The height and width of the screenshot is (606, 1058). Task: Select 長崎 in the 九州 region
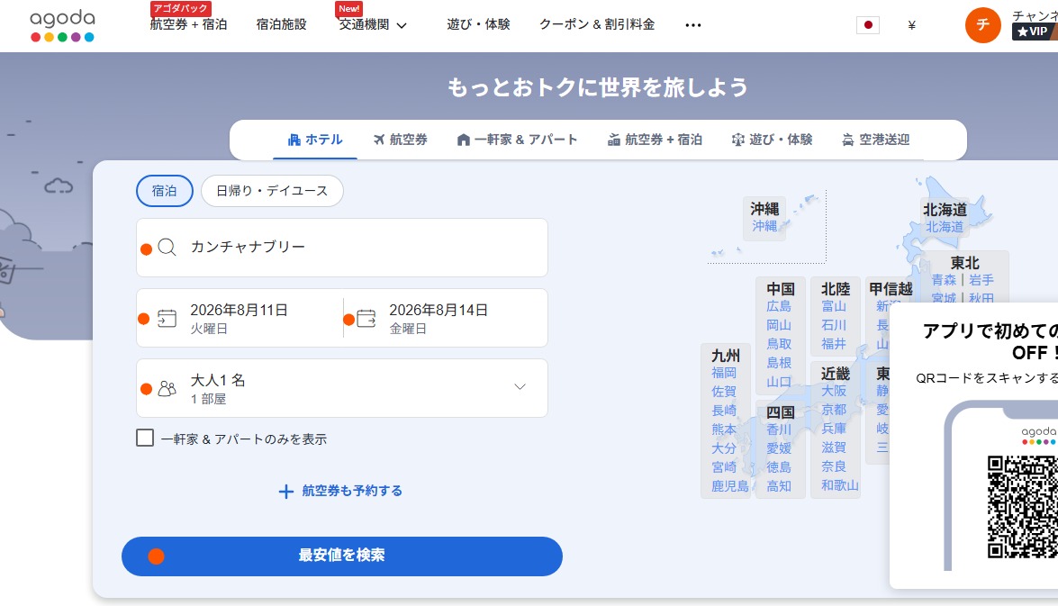pyautogui.click(x=724, y=411)
